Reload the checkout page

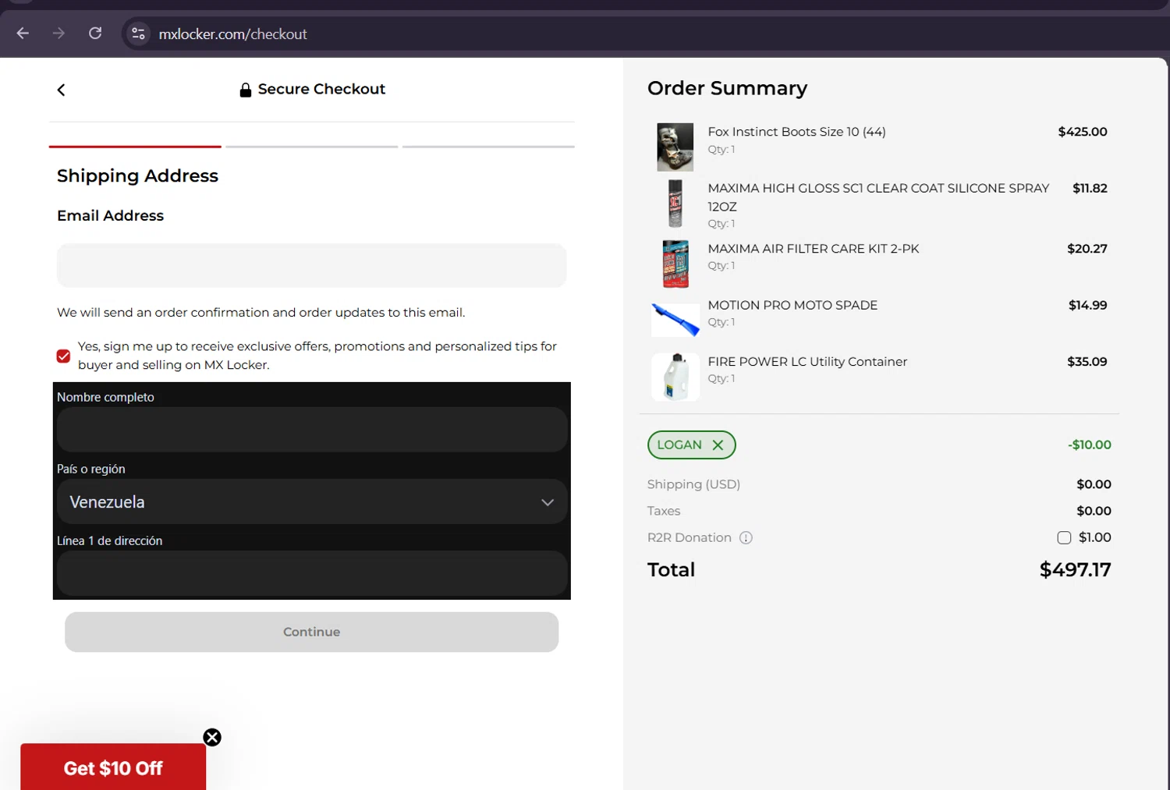[x=95, y=34]
